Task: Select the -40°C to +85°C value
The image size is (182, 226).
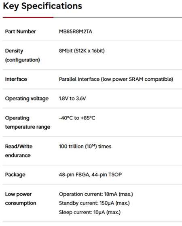Action: click(x=77, y=118)
